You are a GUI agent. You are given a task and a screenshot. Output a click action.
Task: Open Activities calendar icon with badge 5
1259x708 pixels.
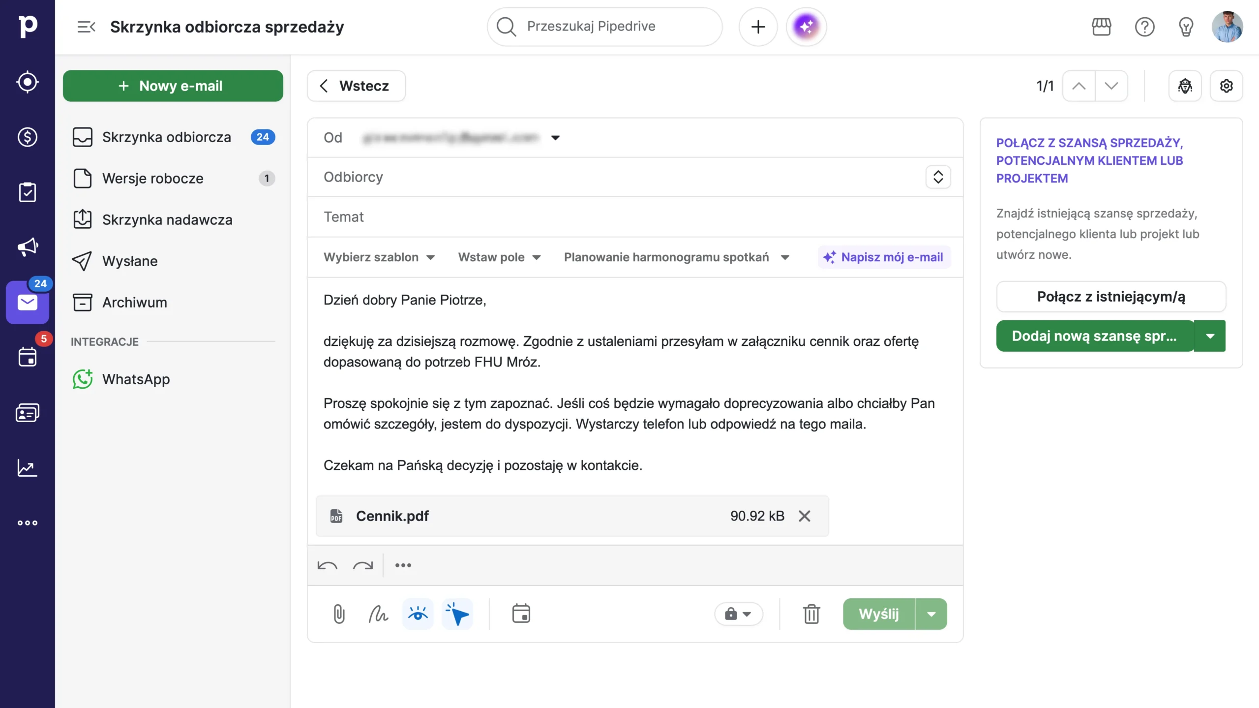28,357
